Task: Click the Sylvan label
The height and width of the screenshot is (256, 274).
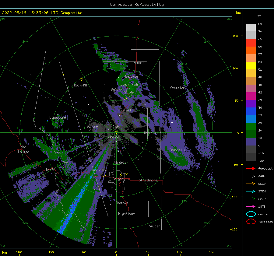Action: (x=117, y=90)
